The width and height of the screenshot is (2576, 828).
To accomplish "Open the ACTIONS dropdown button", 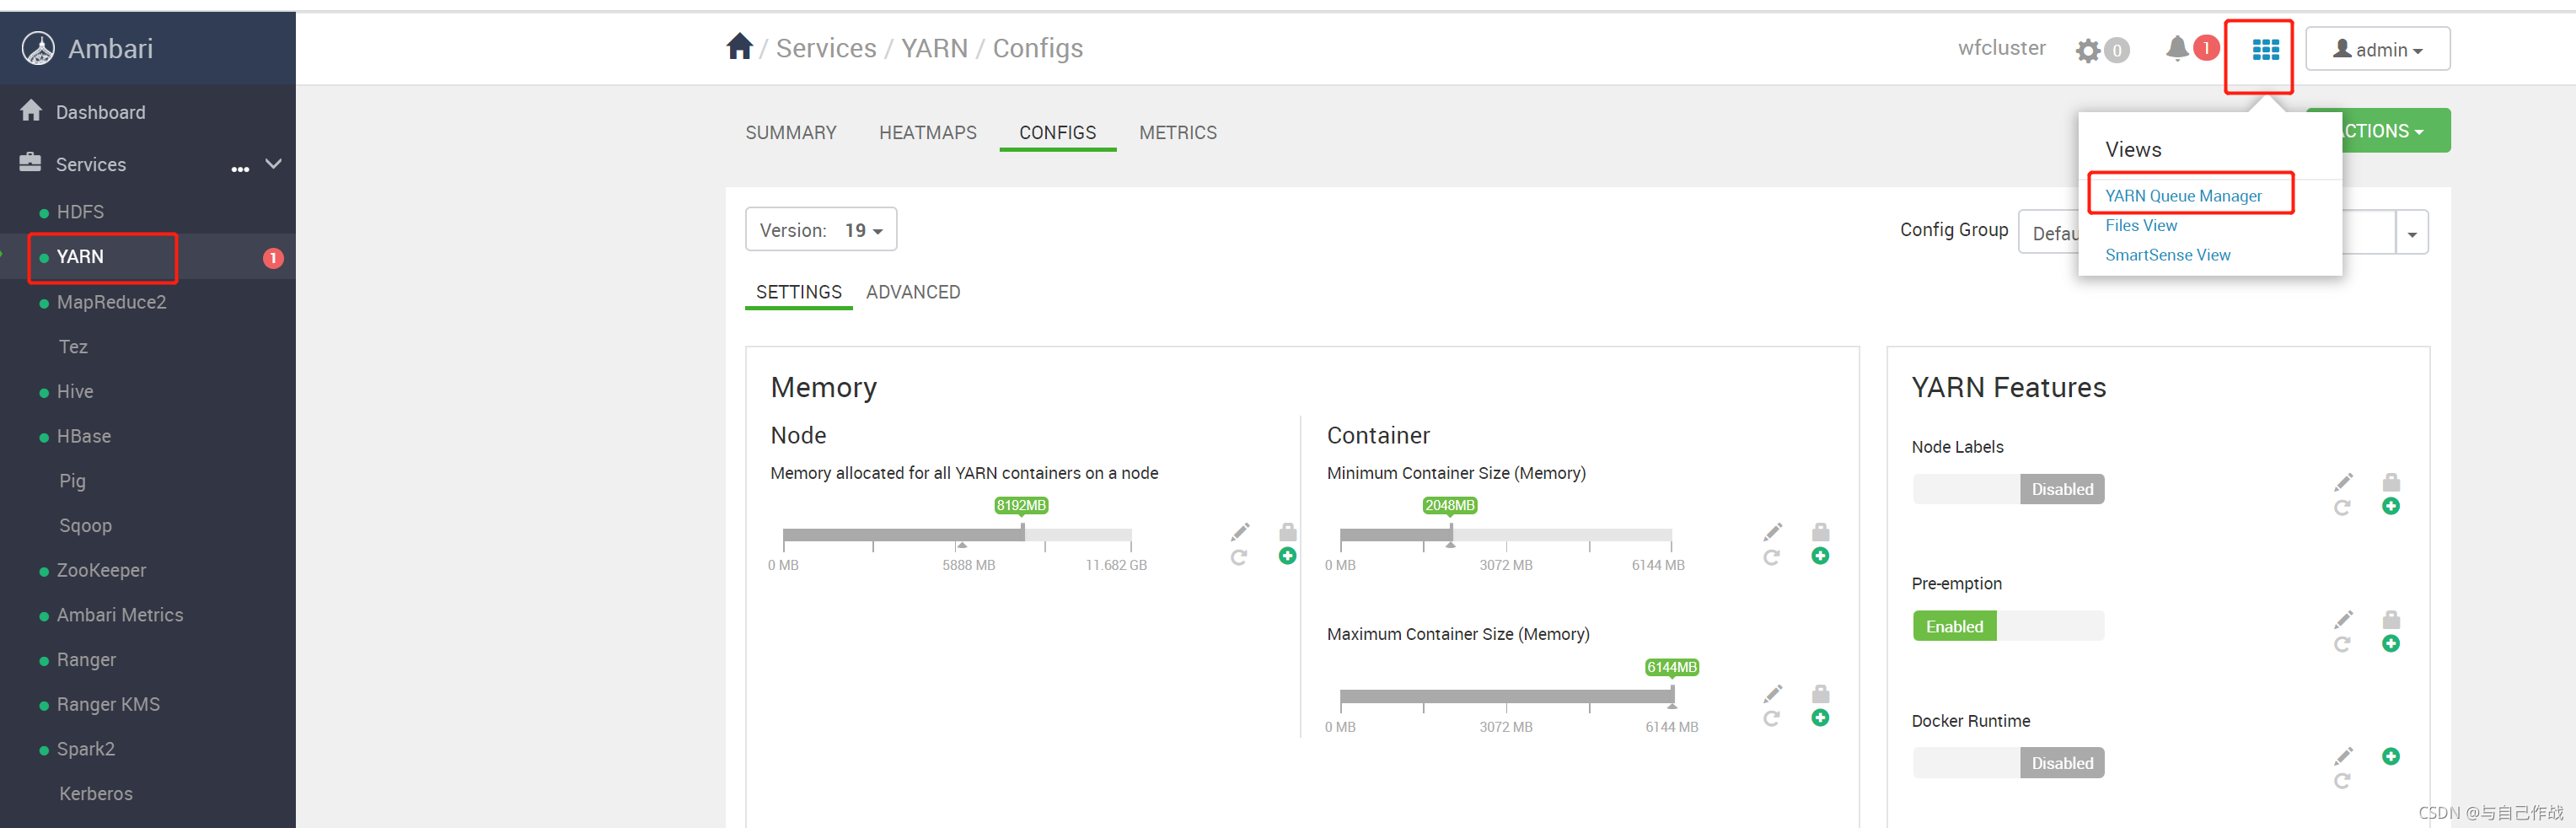I will click(x=2395, y=131).
